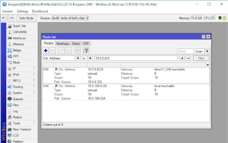The height and width of the screenshot is (143, 228).
Task: Select the 10.5.8.0/24 route entry
Action: [126, 76]
